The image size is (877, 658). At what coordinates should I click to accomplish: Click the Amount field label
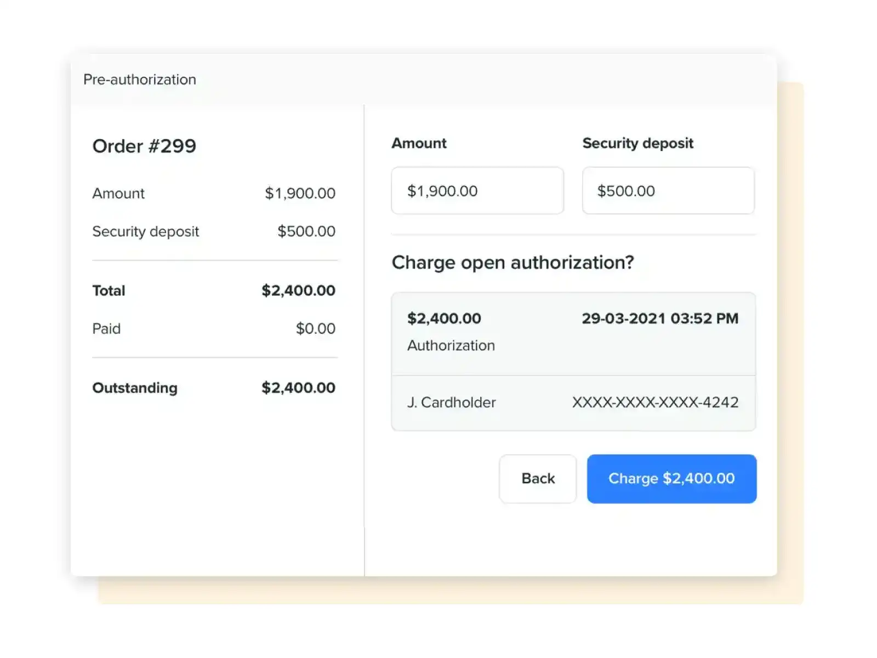click(418, 143)
